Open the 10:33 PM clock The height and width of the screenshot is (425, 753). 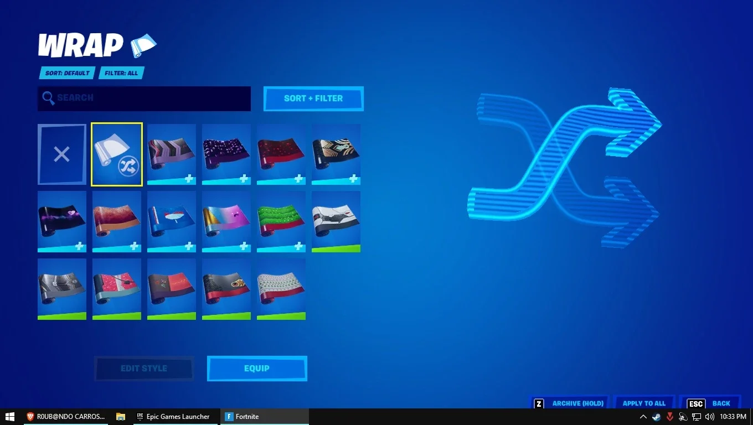(733, 417)
